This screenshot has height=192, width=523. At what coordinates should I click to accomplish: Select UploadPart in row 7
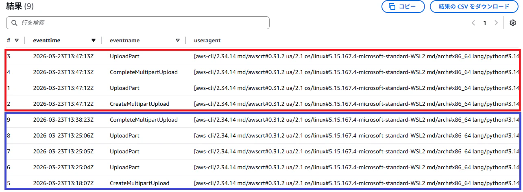tap(124, 151)
